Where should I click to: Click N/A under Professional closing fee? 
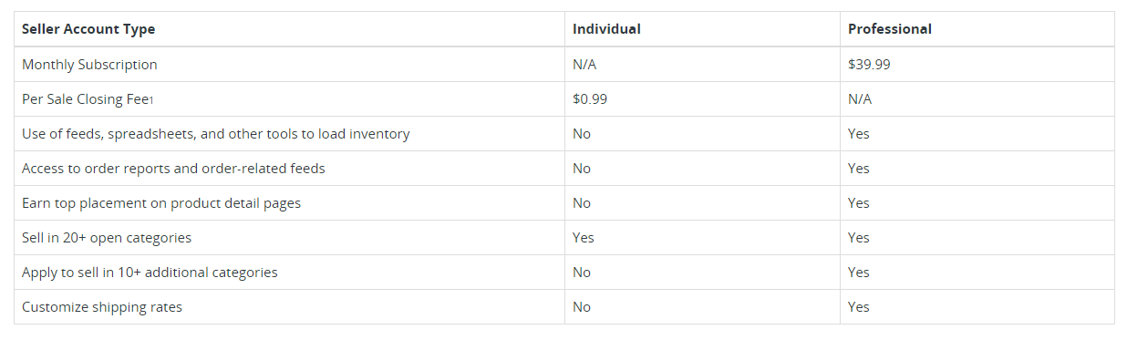860,99
